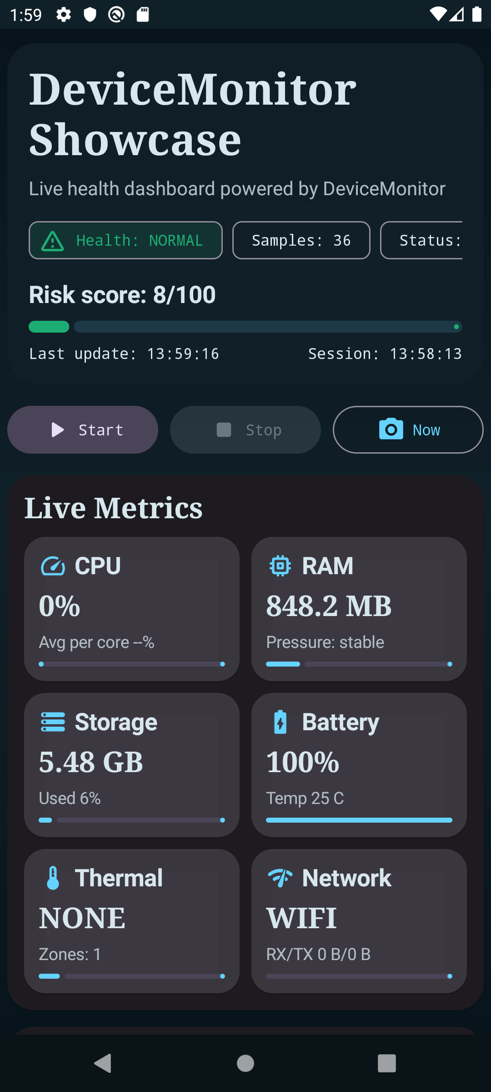Select the Network WiFi icon
The image size is (491, 1092).
[280, 878]
